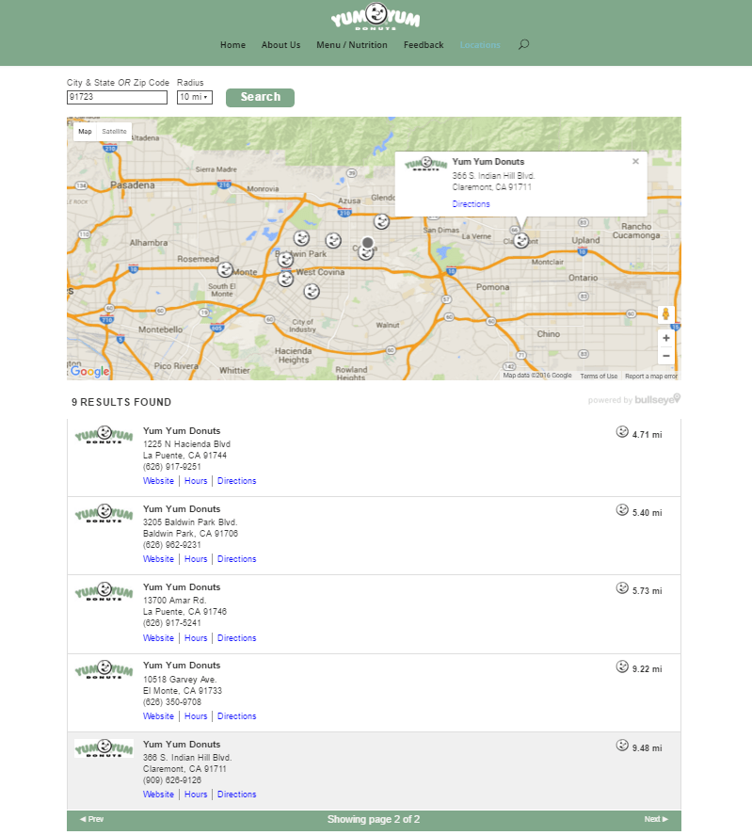This screenshot has width=752, height=835.
Task: View Hours for 13700 Amar Rd store
Action: click(196, 638)
